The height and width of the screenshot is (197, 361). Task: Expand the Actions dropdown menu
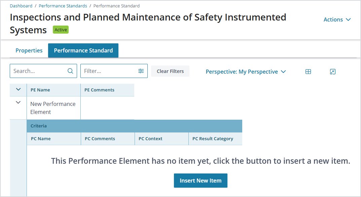click(337, 19)
